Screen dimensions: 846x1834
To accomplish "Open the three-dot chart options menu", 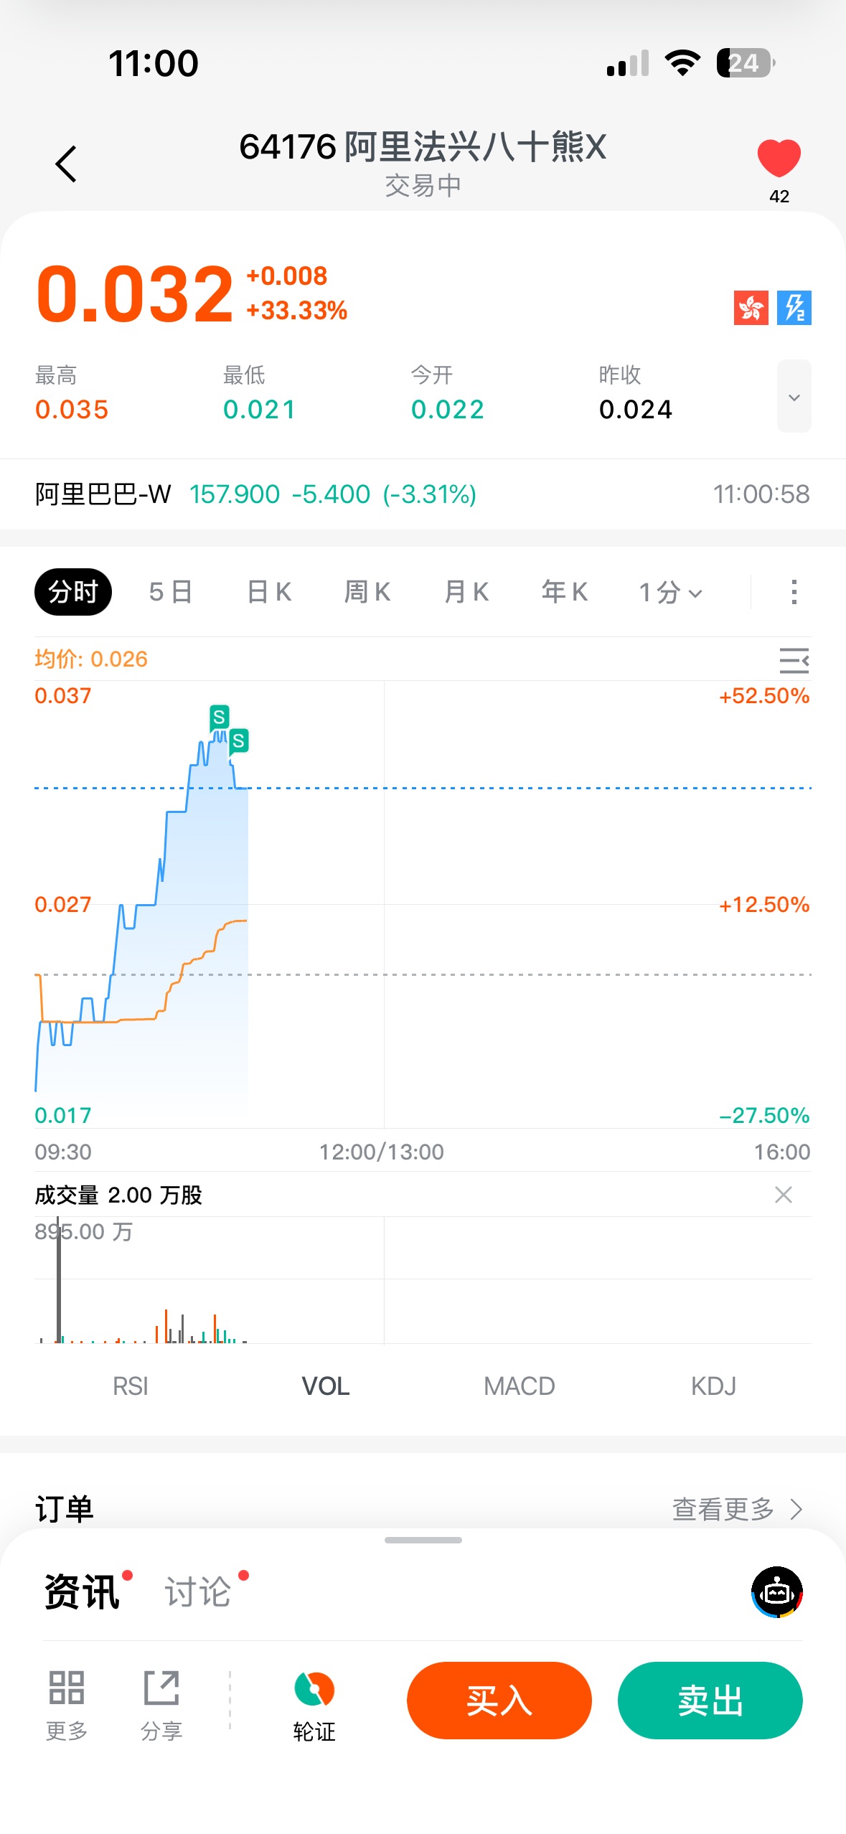I will pos(794,593).
